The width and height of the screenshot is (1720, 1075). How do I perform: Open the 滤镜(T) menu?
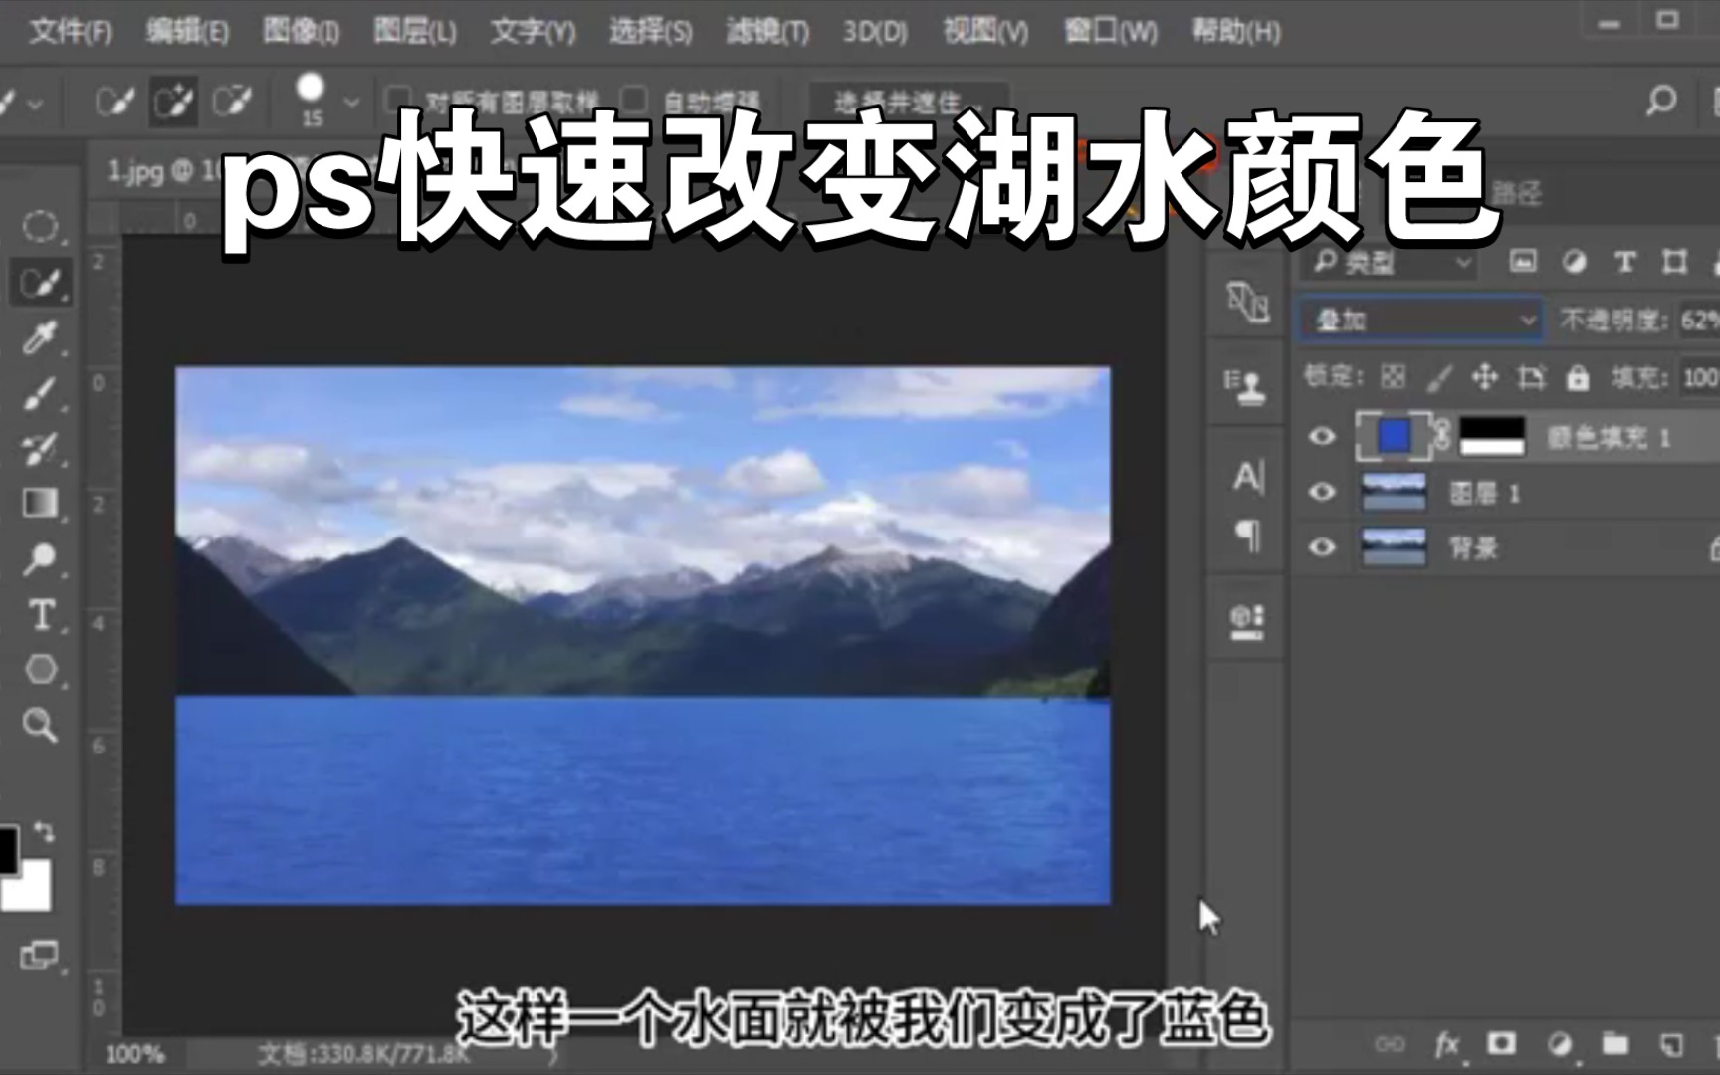pyautogui.click(x=767, y=32)
